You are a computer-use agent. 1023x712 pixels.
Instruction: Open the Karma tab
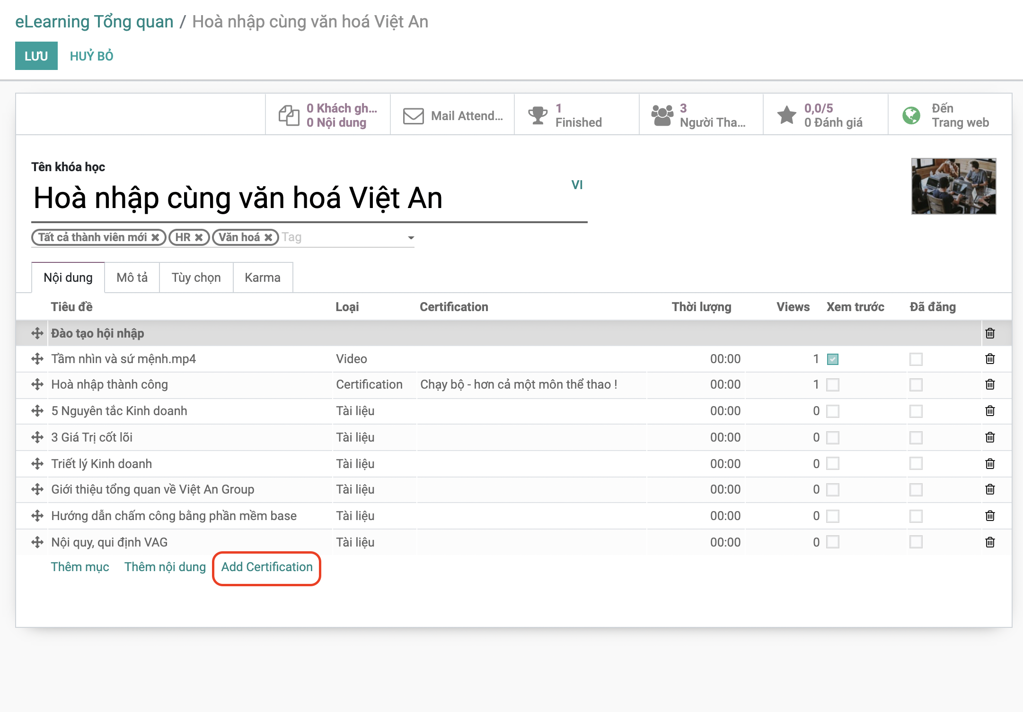click(263, 278)
